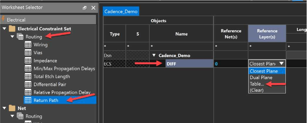The height and width of the screenshot is (123, 307).
Task: Click the Total Etch Length table icon
Action: (x=28, y=77)
